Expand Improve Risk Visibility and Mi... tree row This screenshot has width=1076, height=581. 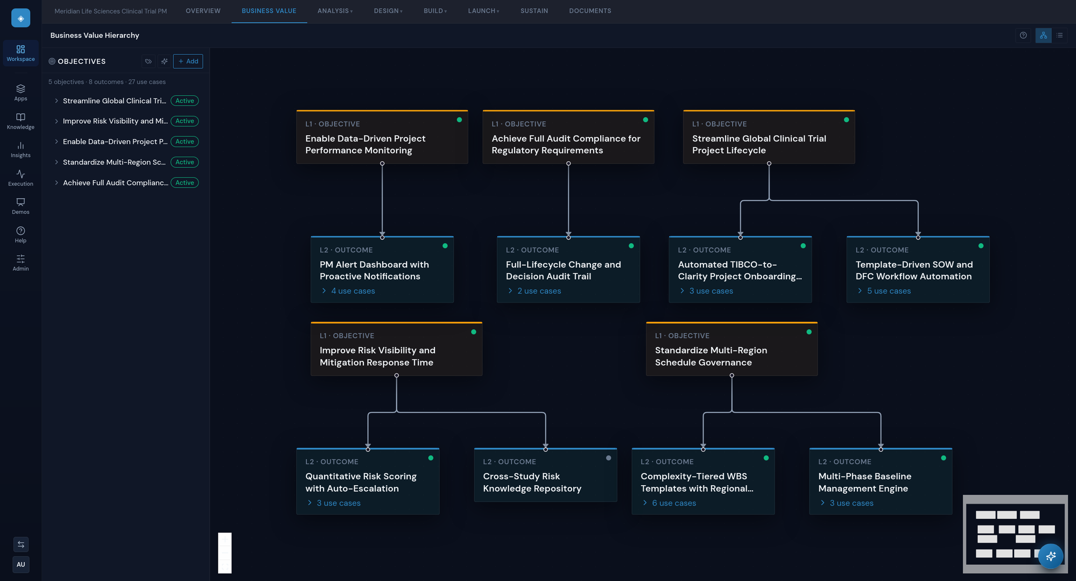[x=56, y=121]
